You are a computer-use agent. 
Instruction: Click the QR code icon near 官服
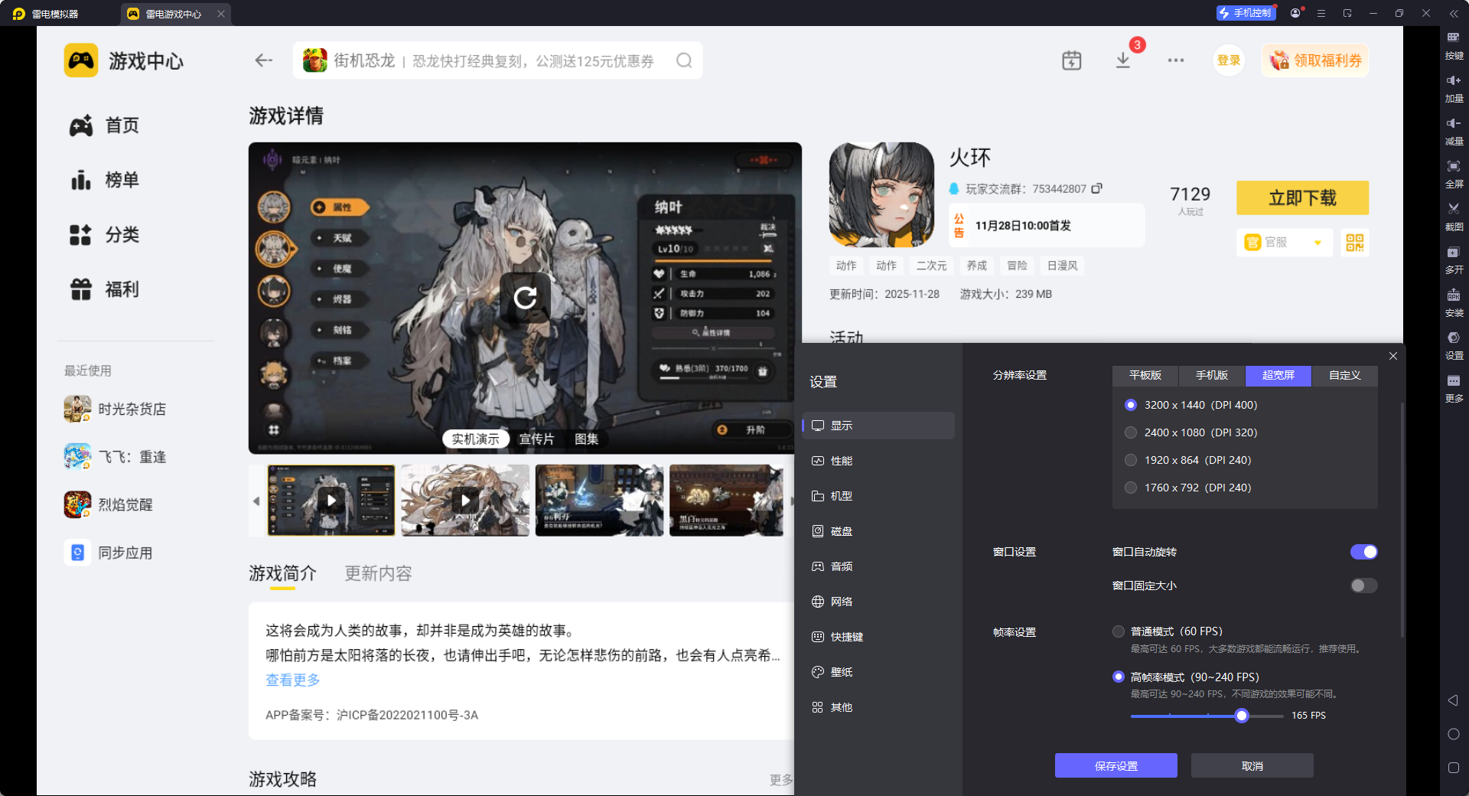coord(1354,243)
